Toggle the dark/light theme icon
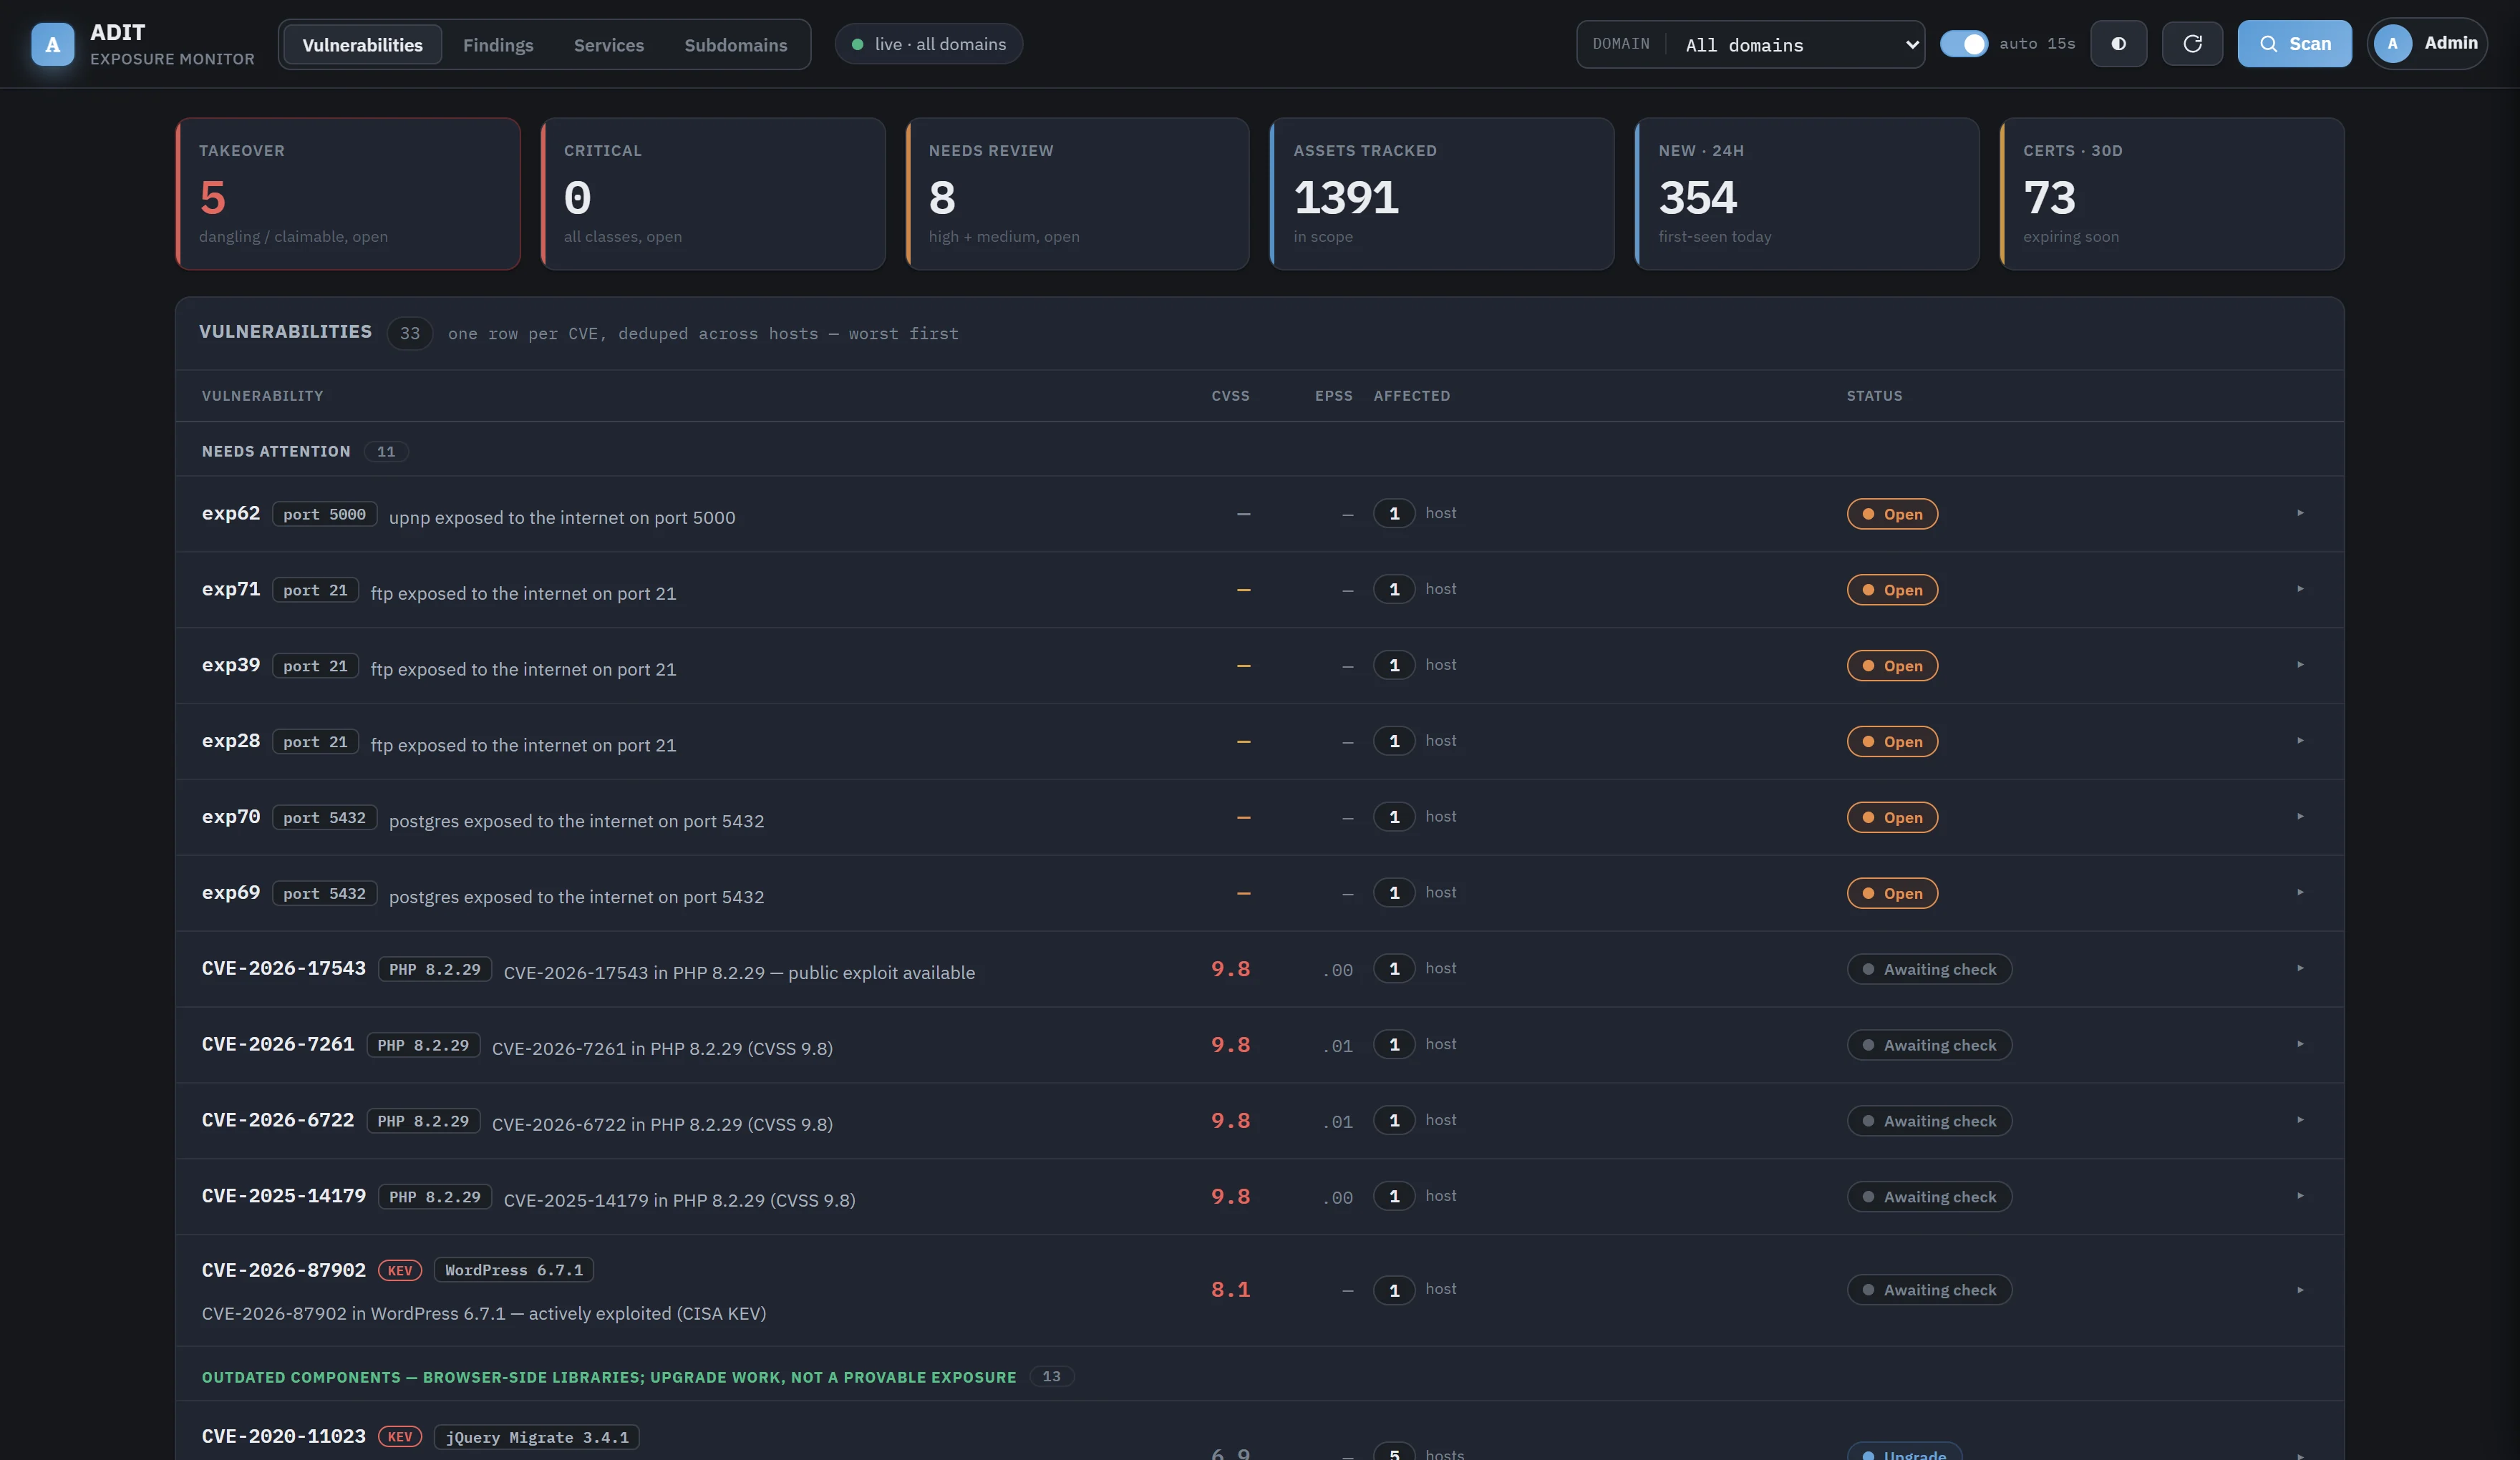This screenshot has height=1460, width=2520. tap(2118, 44)
